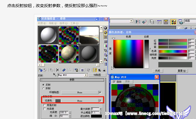Click Show Map in Viewport icon

(89, 70)
